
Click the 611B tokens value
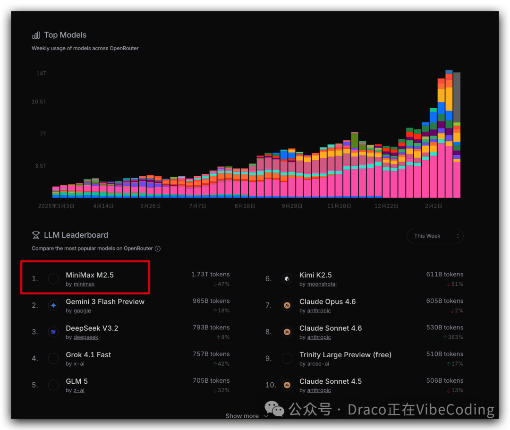[x=445, y=275]
